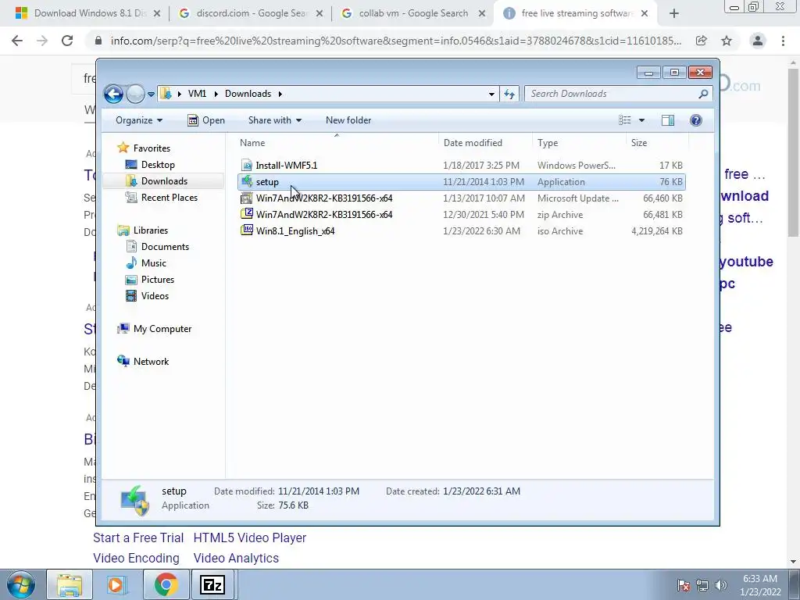This screenshot has height=600, width=800.
Task: Select the Win7AndW2K8R2 zip Archive file
Action: point(461,214)
